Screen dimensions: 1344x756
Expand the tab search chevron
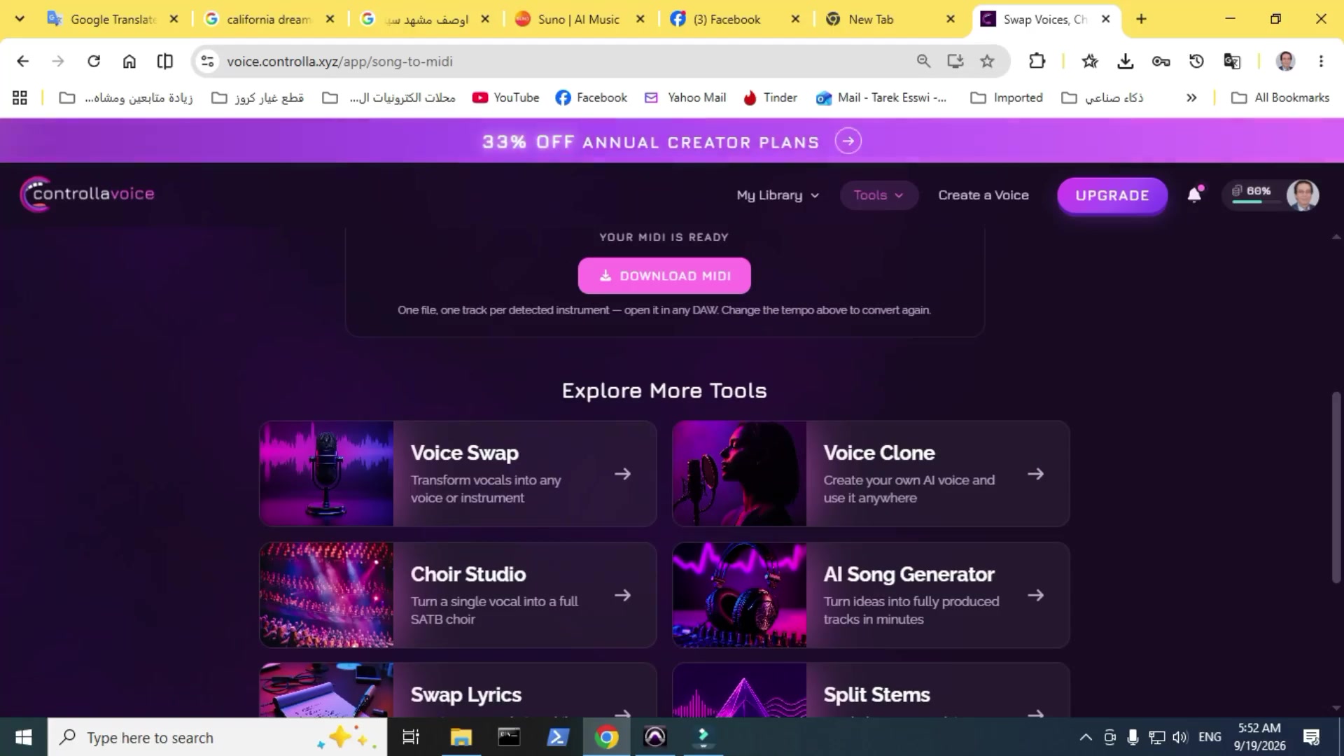coord(20,19)
